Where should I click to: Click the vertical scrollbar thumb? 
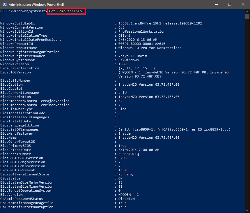pyautogui.click(x=247, y=16)
